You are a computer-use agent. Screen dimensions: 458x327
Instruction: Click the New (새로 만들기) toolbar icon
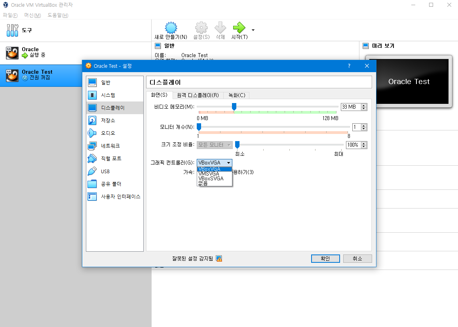[171, 28]
